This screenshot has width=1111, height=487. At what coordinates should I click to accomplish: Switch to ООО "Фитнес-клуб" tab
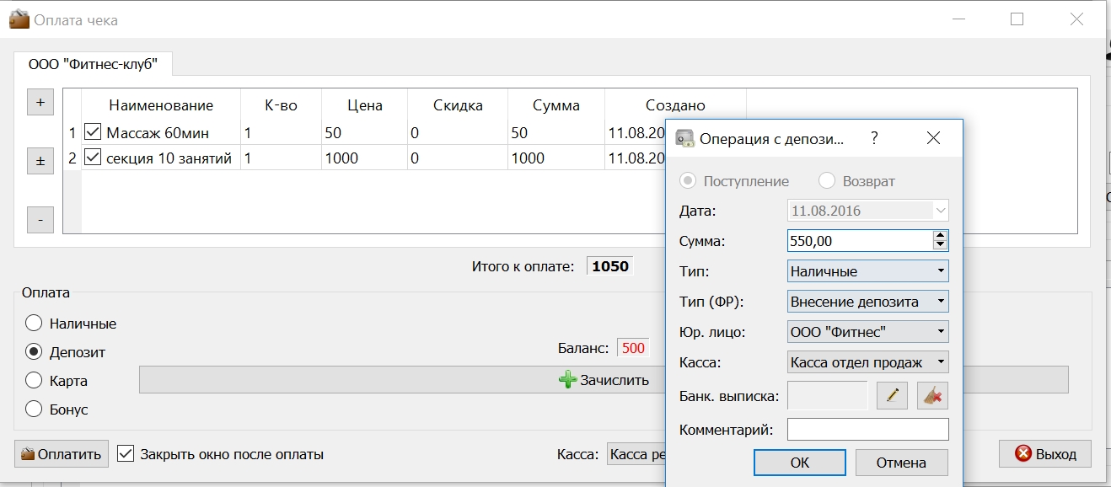tap(94, 64)
